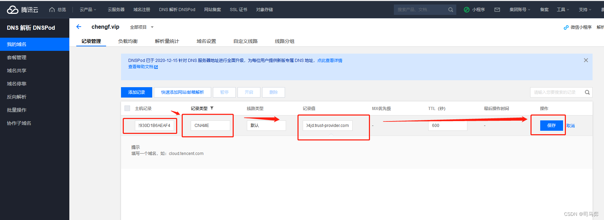Click the 添加记录 button
Image resolution: width=604 pixels, height=220 pixels.
pos(137,92)
